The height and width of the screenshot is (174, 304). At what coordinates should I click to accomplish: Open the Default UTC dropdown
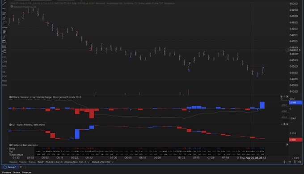click(102, 162)
